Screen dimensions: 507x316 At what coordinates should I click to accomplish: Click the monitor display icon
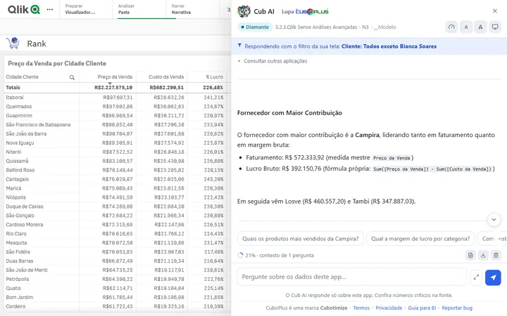click(x=495, y=27)
